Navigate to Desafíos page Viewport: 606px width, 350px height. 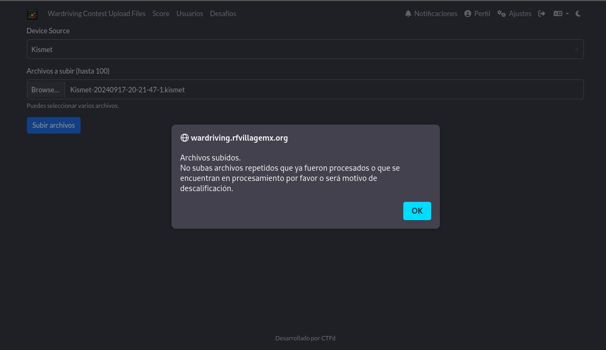(223, 14)
